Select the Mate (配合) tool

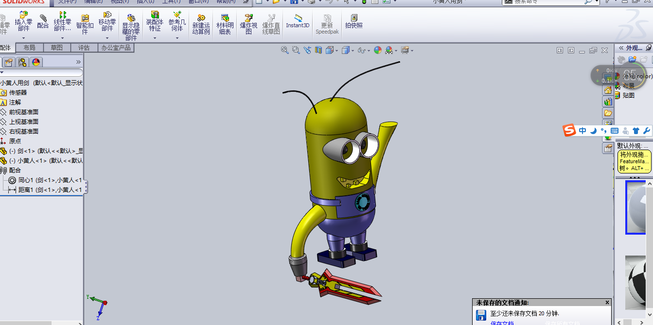[43, 22]
